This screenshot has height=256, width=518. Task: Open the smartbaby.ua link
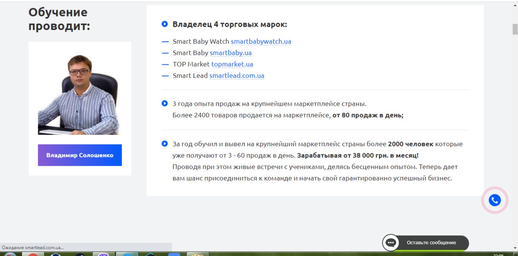[x=231, y=53]
